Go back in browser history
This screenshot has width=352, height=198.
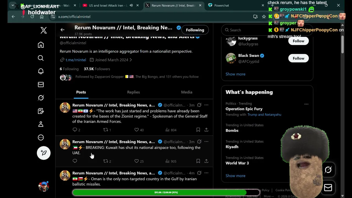click(13, 16)
